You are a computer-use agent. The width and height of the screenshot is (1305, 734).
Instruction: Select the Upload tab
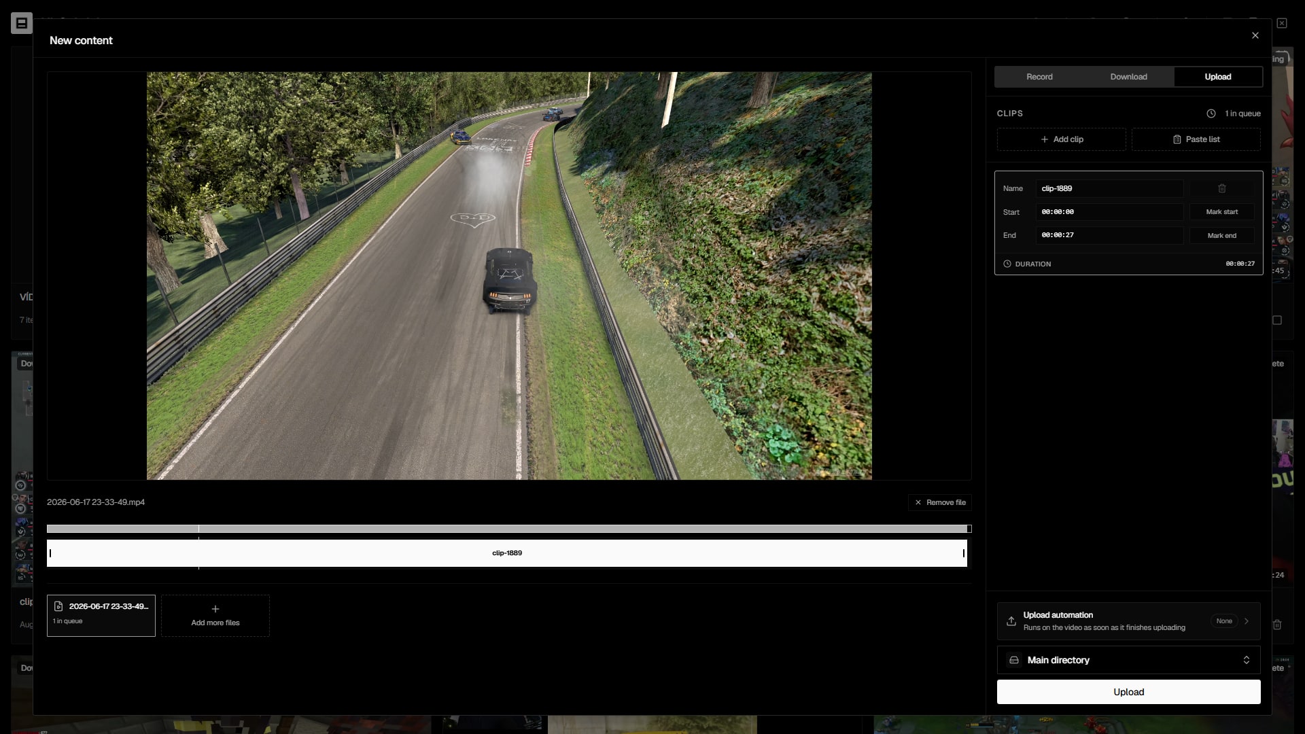pos(1217,77)
